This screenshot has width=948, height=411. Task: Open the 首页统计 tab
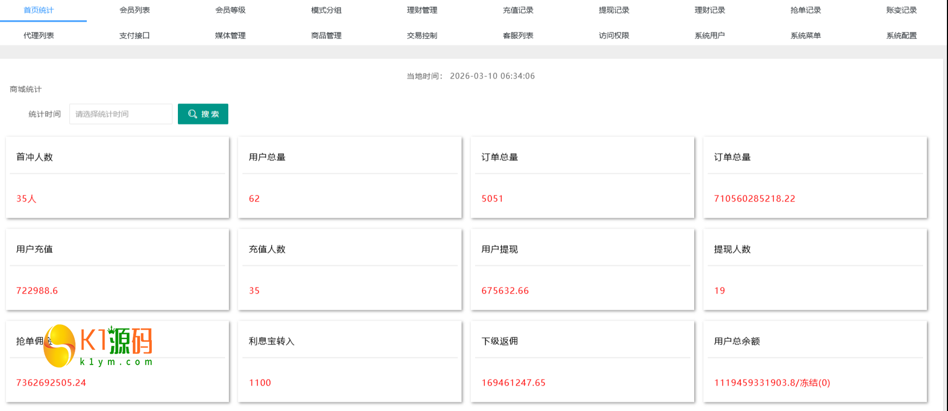click(39, 10)
